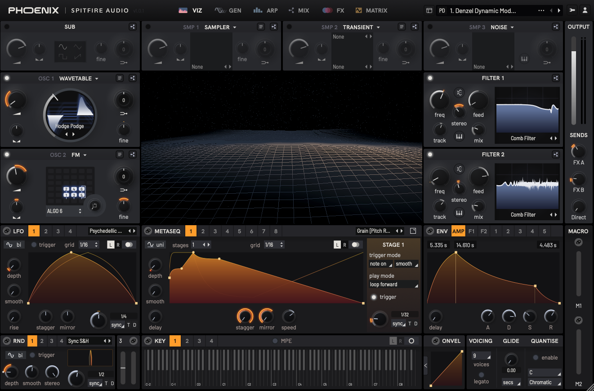The image size is (594, 391).
Task: Toggle SMP 2 Transient power button
Action: pyautogui.click(x=289, y=27)
